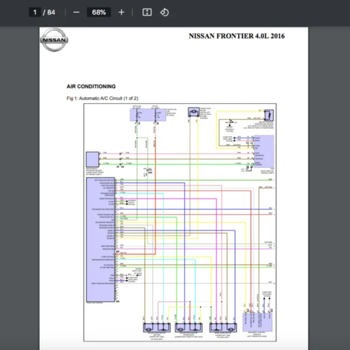Click the bottom-left door motor component
Screen dimensions: 350x350
click(x=157, y=327)
